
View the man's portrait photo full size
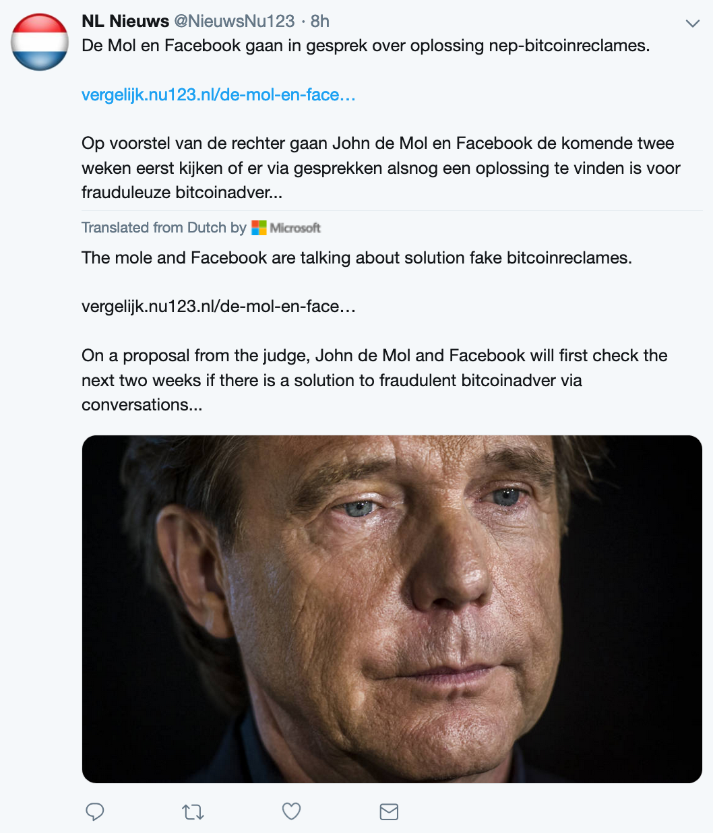coord(392,609)
